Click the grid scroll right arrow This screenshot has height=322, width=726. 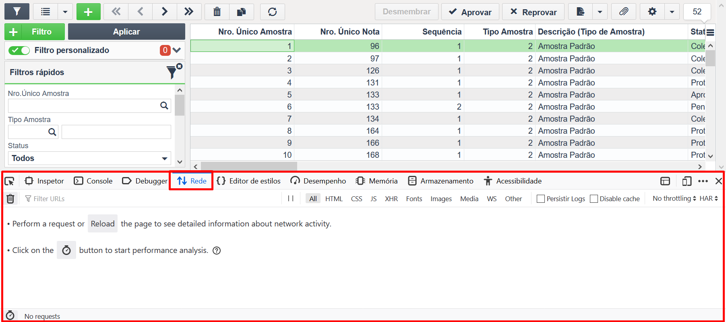700,166
